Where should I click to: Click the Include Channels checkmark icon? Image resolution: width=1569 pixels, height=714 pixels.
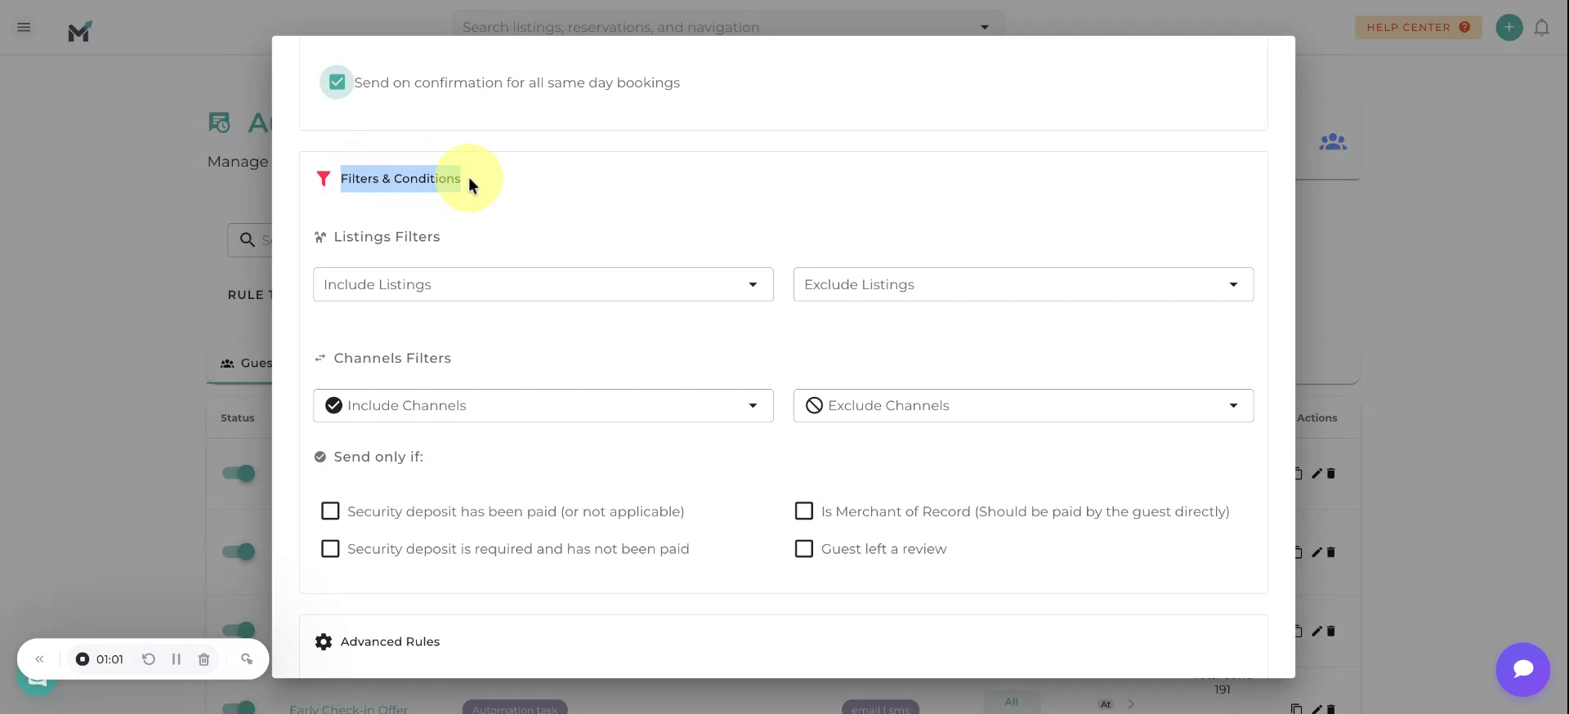point(333,405)
